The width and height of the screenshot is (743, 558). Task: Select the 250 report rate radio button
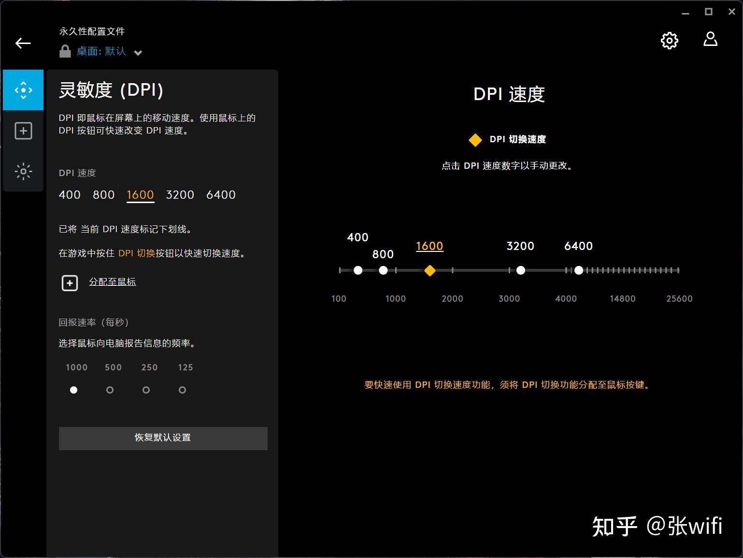point(146,390)
